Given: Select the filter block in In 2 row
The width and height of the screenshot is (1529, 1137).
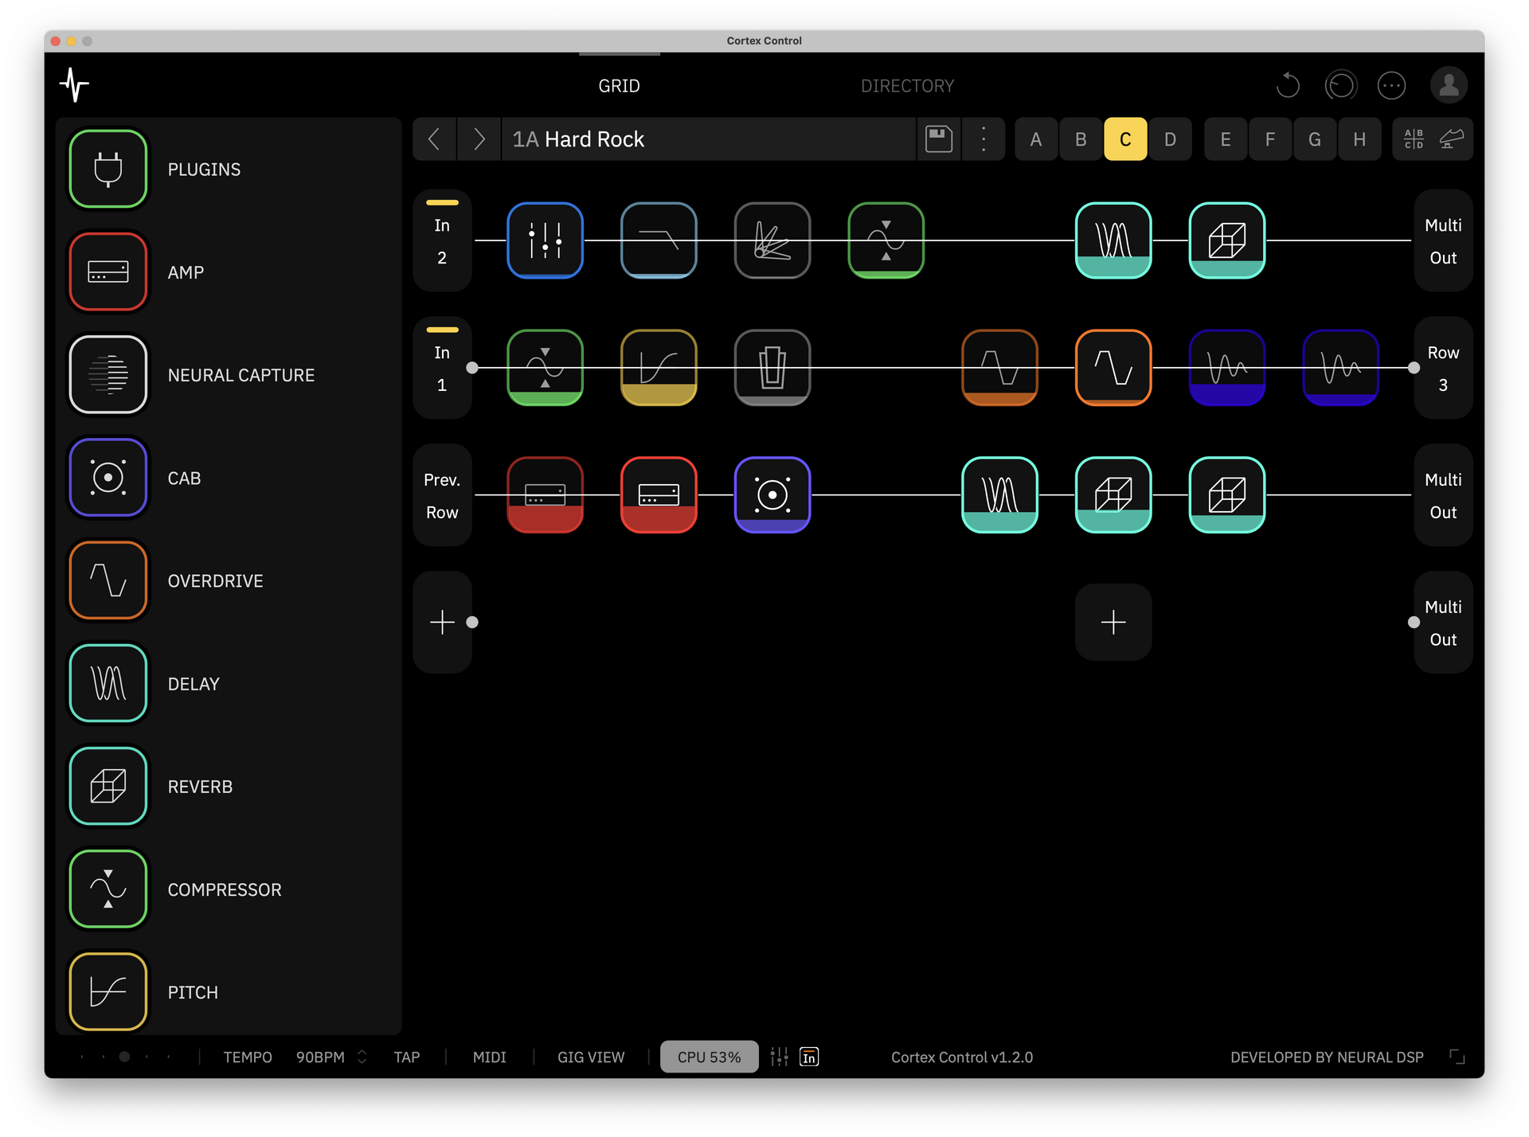Looking at the screenshot, I should [x=659, y=240].
